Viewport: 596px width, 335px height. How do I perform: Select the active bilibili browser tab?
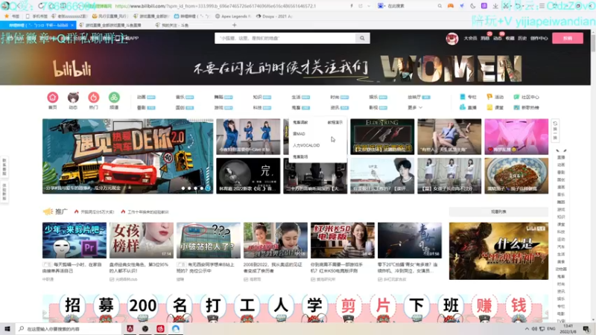[38, 25]
